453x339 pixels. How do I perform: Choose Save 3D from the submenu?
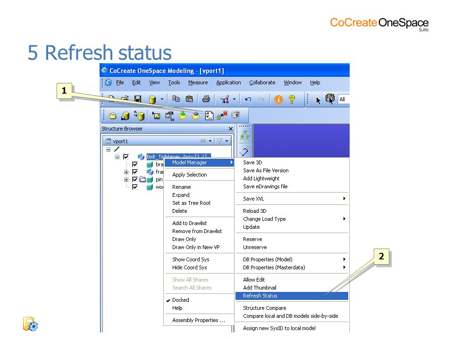pos(292,162)
